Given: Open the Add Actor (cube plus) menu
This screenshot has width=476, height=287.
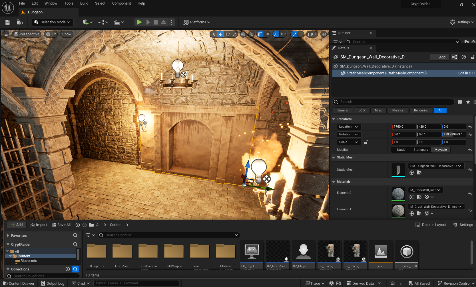Looking at the screenshot, I should (87, 22).
